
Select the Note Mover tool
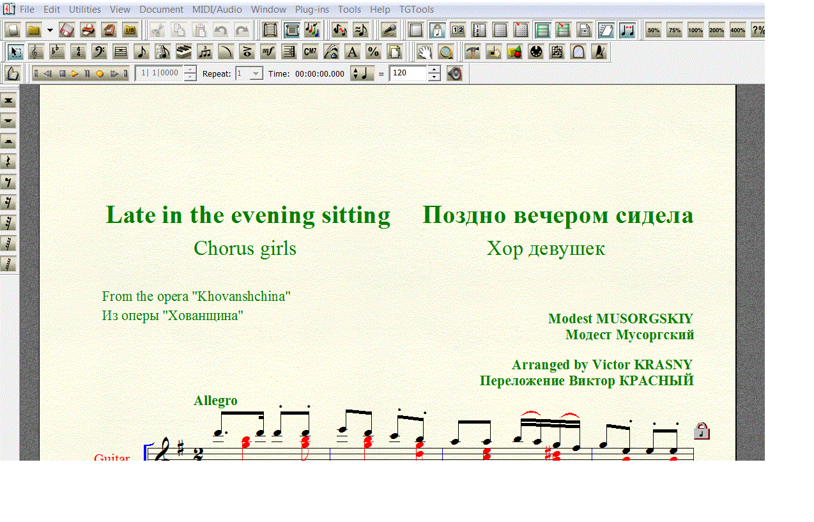coord(493,52)
